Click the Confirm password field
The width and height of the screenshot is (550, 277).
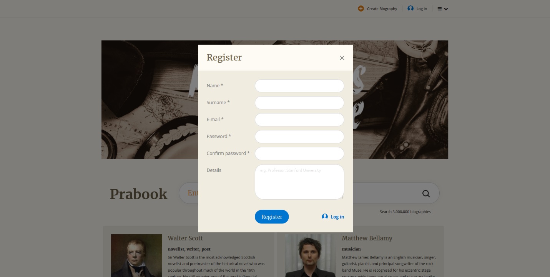click(x=299, y=154)
